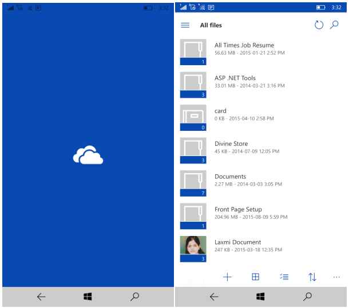Select the card folder name

[220, 111]
